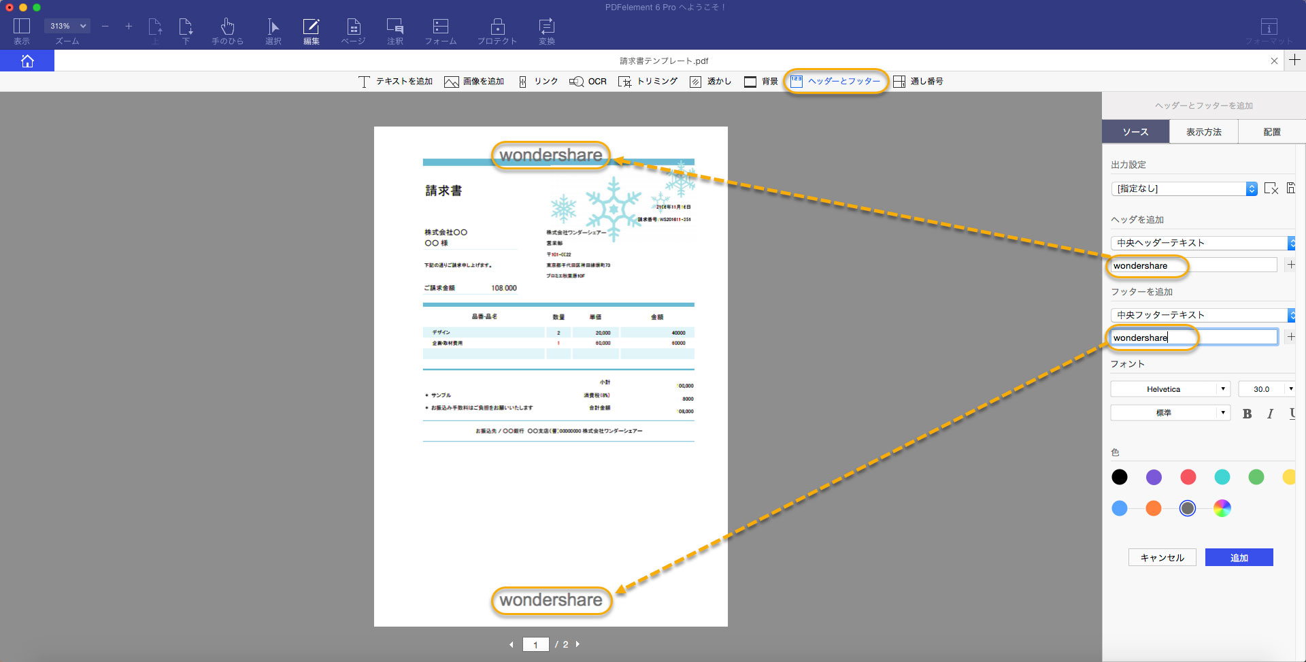Zoom out with the minus button

[105, 26]
